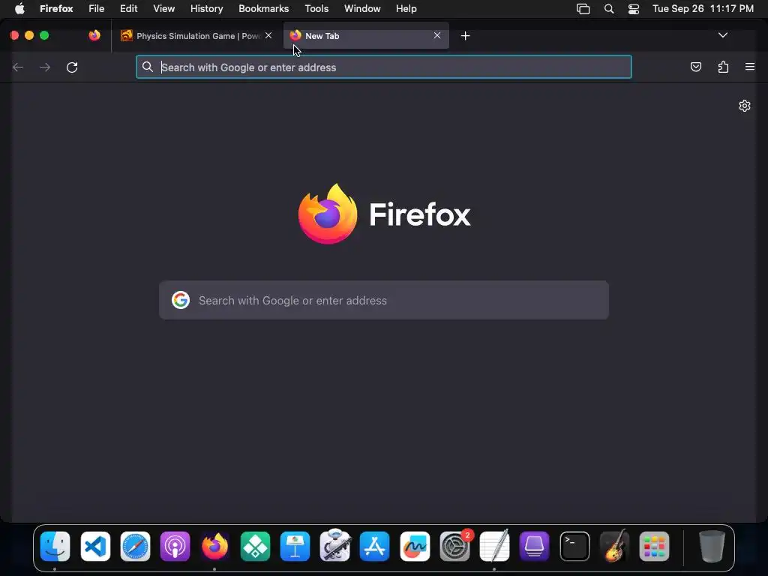This screenshot has height=576, width=768.
Task: Go forward one page
Action: [45, 67]
